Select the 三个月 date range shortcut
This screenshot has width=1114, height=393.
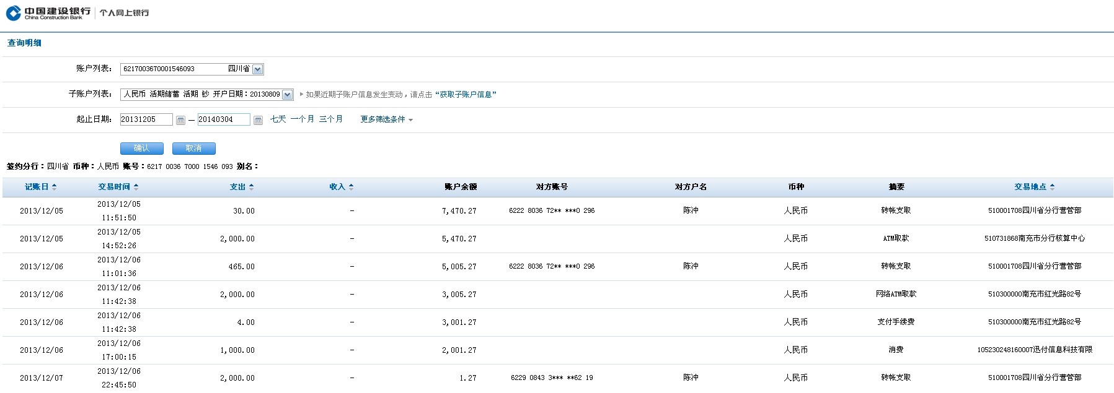click(330, 119)
